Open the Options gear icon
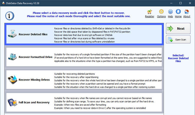Image resolution: width=195 pixels, height=115 pixels. [x=161, y=12]
